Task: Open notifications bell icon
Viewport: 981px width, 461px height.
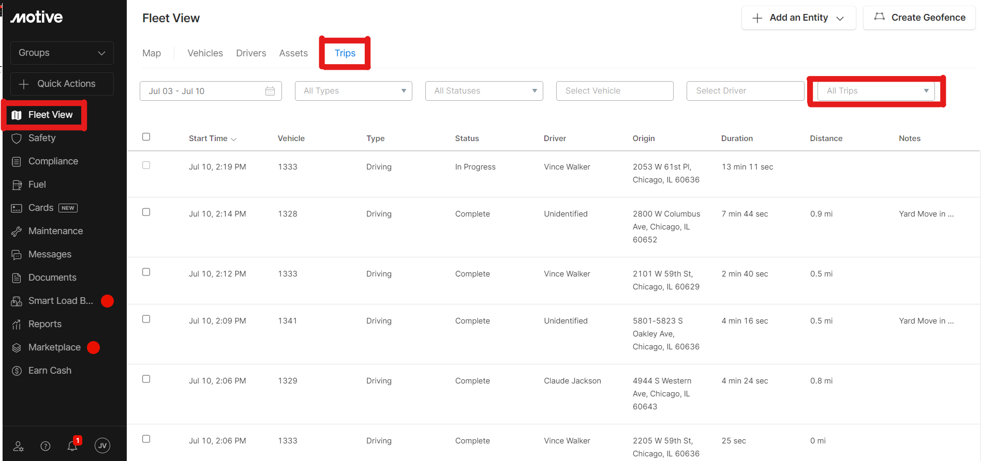Action: point(73,445)
